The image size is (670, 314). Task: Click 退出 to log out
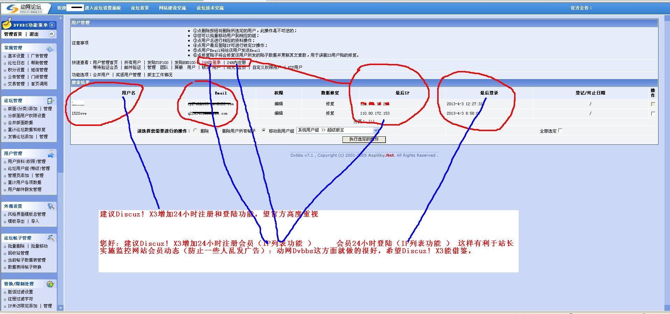(x=34, y=34)
